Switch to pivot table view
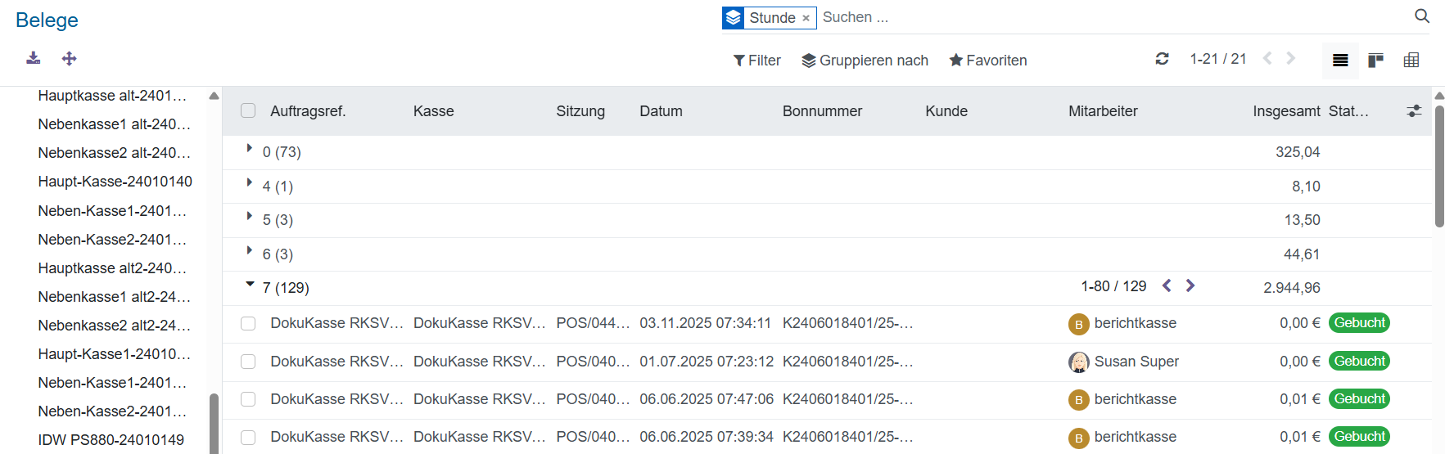 tap(1411, 61)
